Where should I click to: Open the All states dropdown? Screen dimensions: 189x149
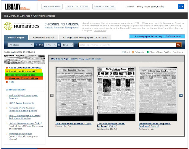[21, 45]
